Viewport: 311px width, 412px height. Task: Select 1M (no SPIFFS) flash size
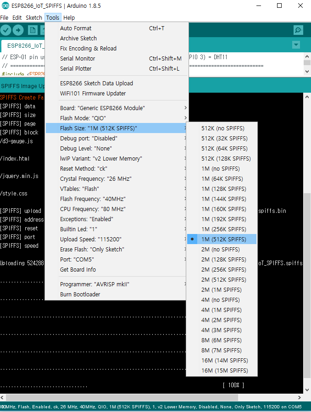pyautogui.click(x=222, y=169)
